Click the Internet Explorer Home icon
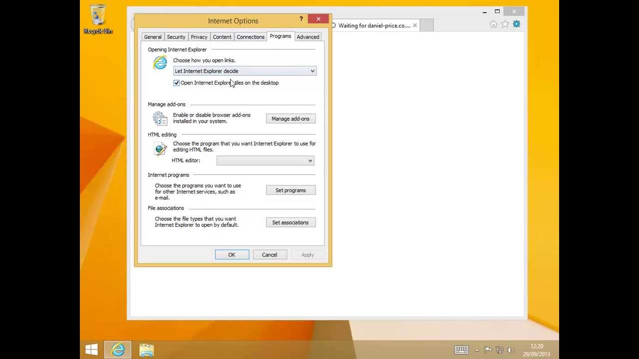The width and height of the screenshot is (639, 359). click(x=493, y=24)
